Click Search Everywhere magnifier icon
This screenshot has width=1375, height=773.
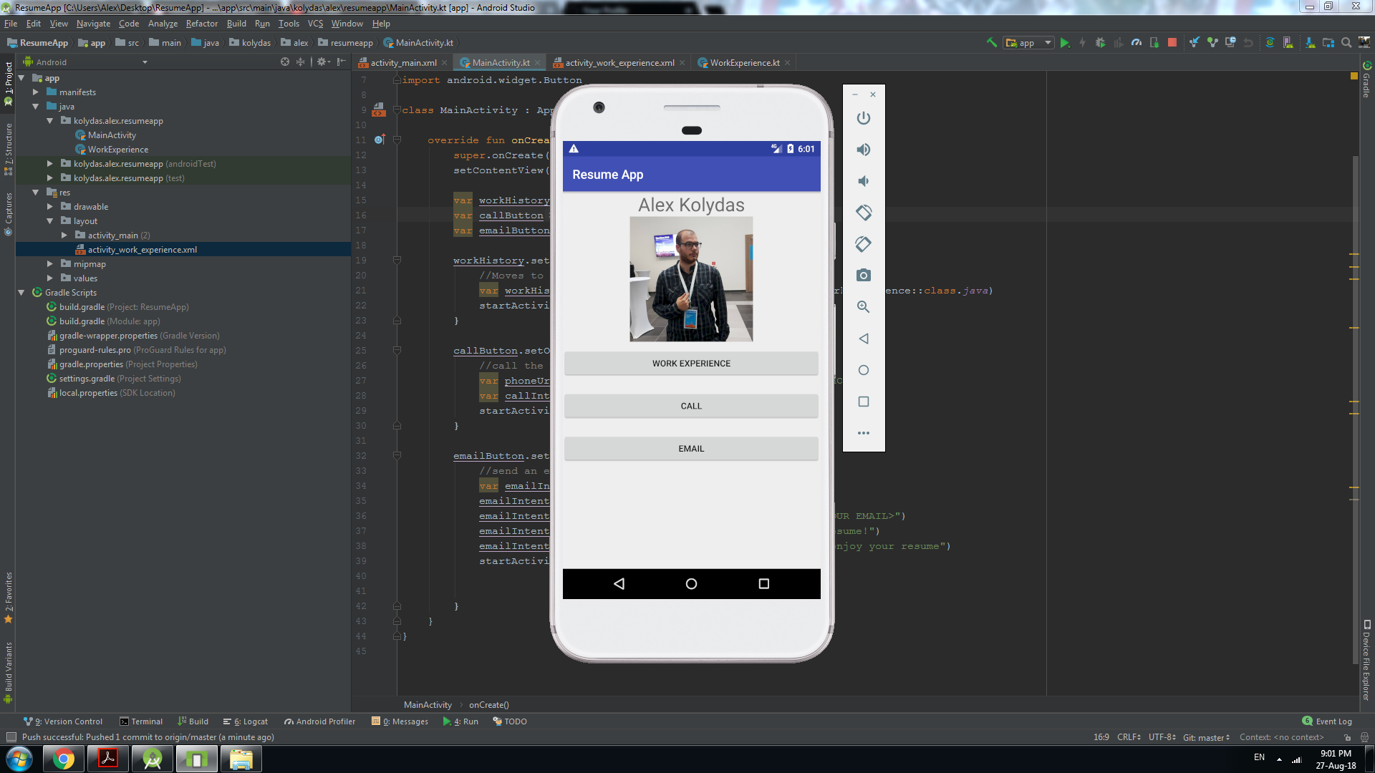[x=1346, y=42]
